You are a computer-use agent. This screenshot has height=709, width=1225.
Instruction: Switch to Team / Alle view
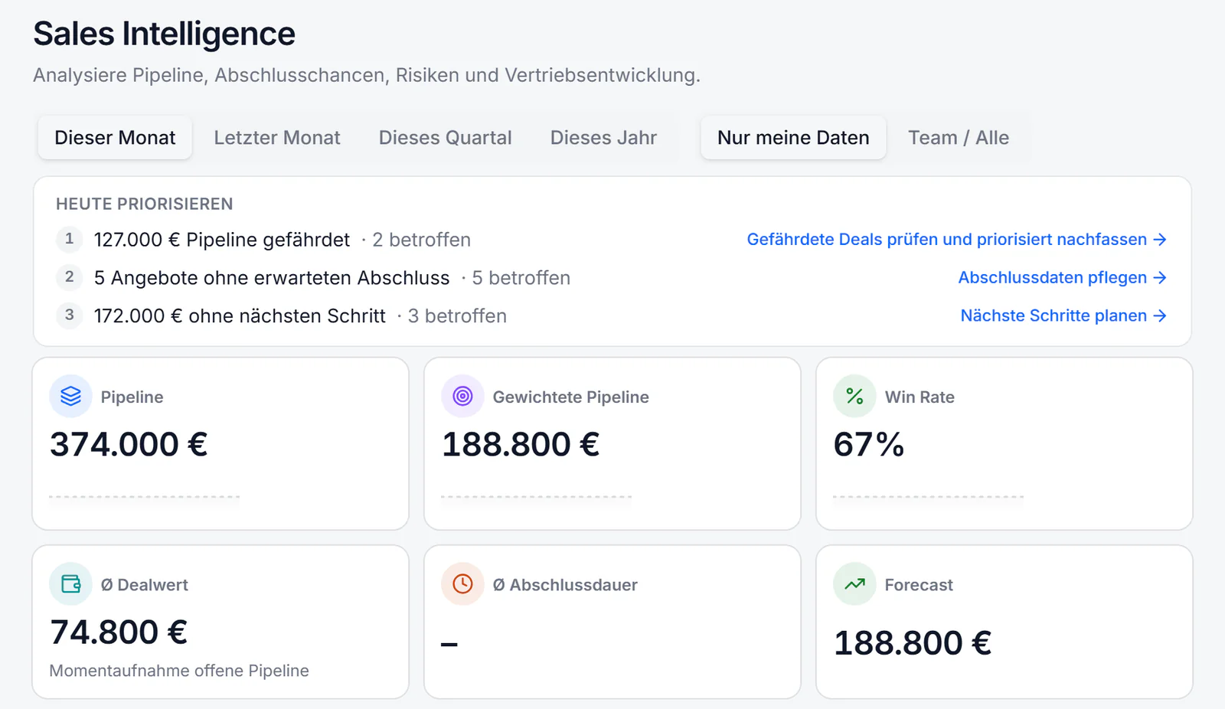[x=959, y=138]
